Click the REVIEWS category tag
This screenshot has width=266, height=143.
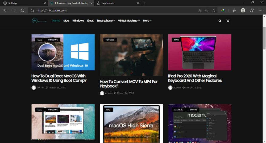pyautogui.click(x=110, y=40)
